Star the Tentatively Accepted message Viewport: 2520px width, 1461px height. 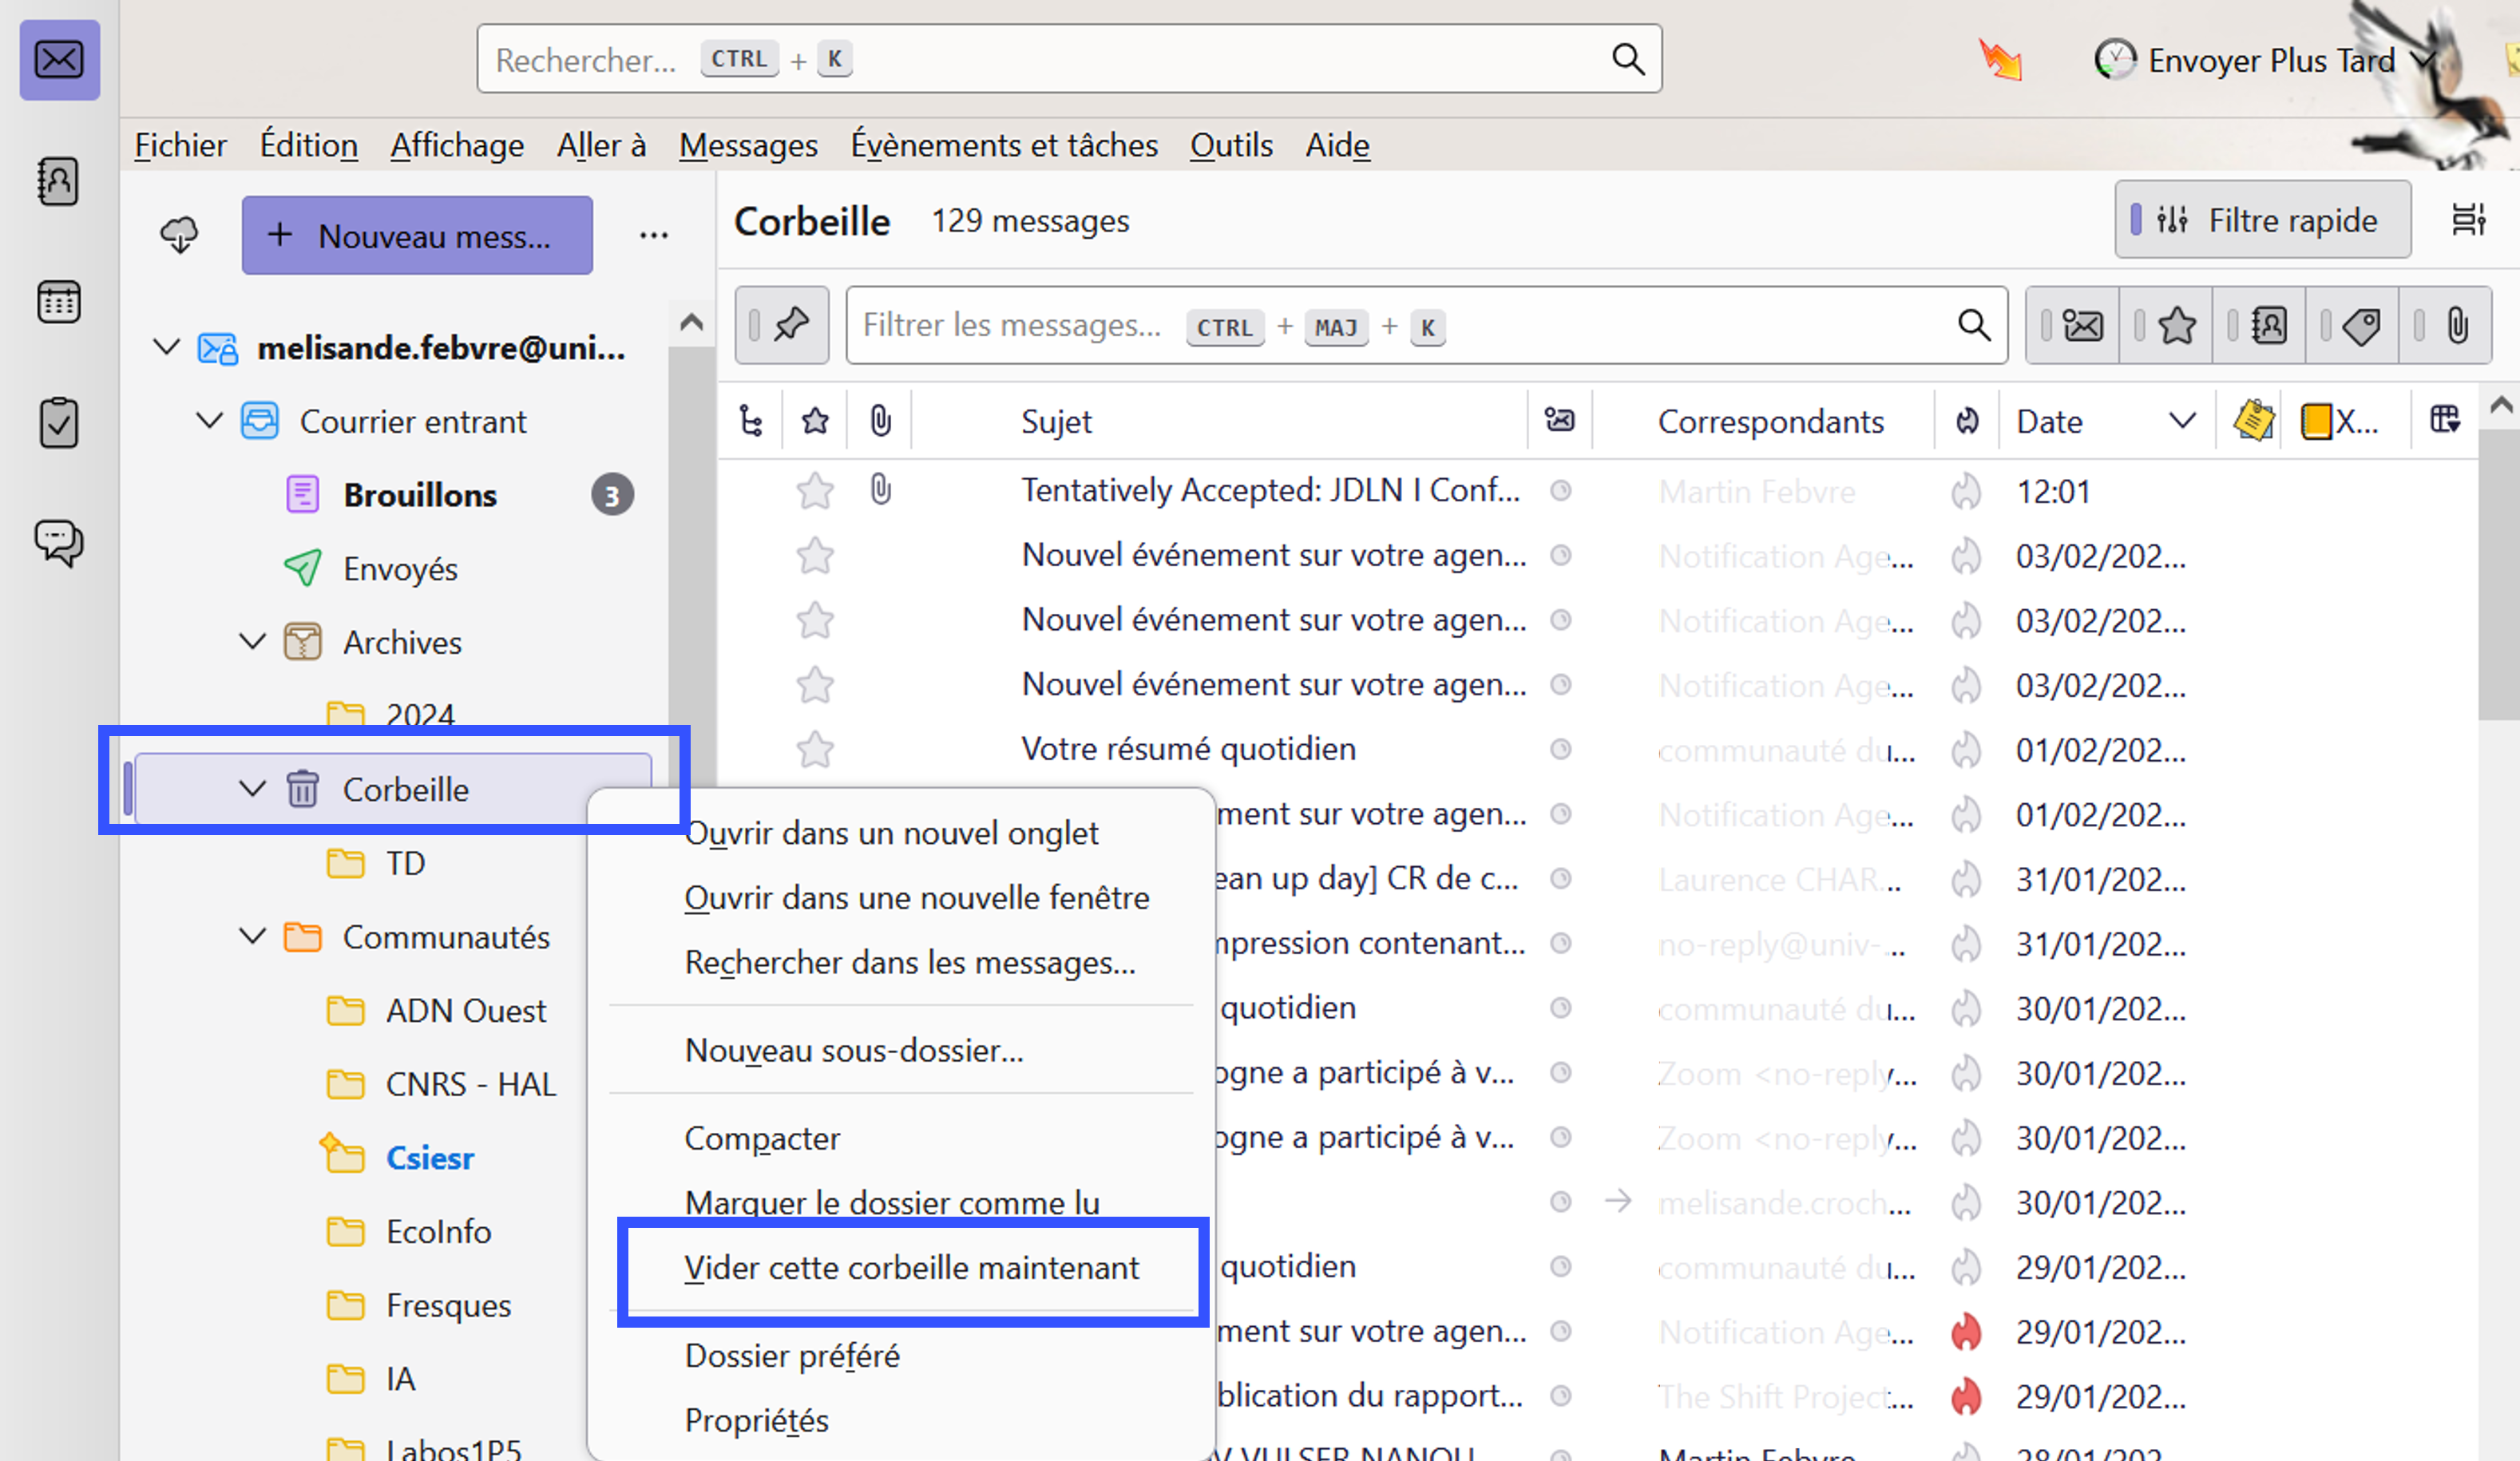(x=815, y=491)
